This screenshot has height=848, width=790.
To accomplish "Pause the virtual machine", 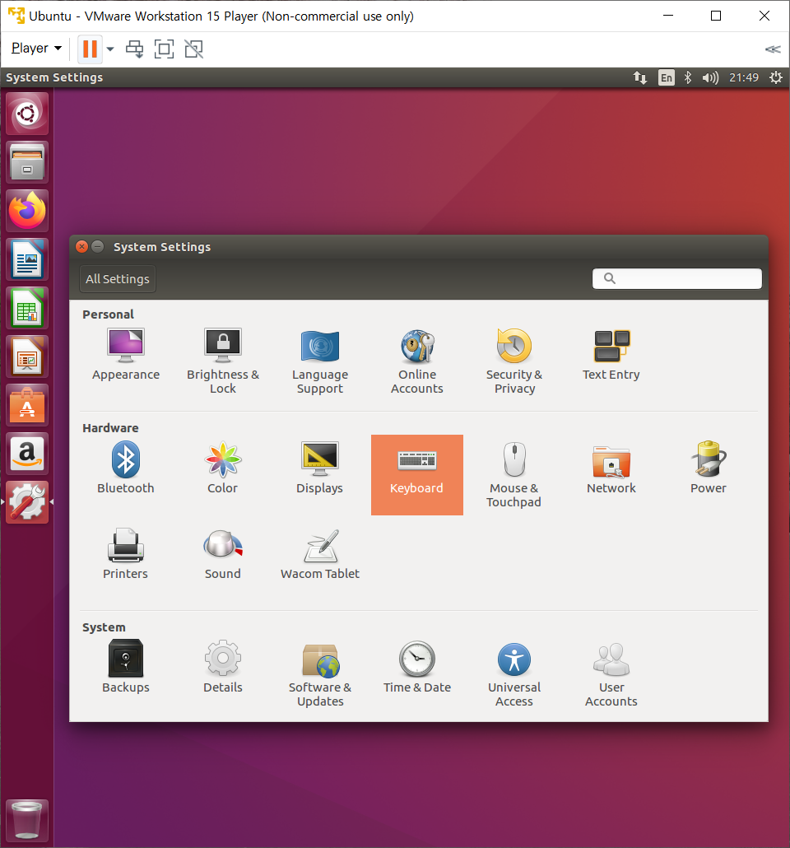I will pos(91,49).
